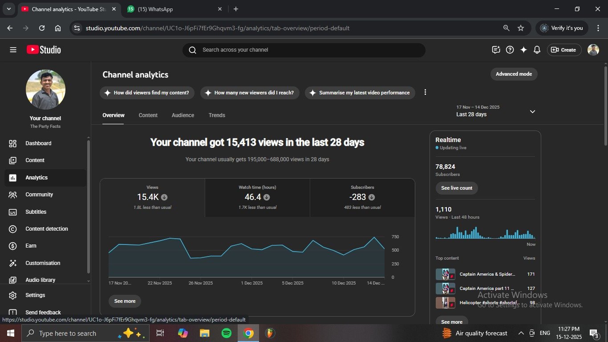The width and height of the screenshot is (608, 342).
Task: Click the Ask Studio sparkle icon
Action: [x=523, y=50]
